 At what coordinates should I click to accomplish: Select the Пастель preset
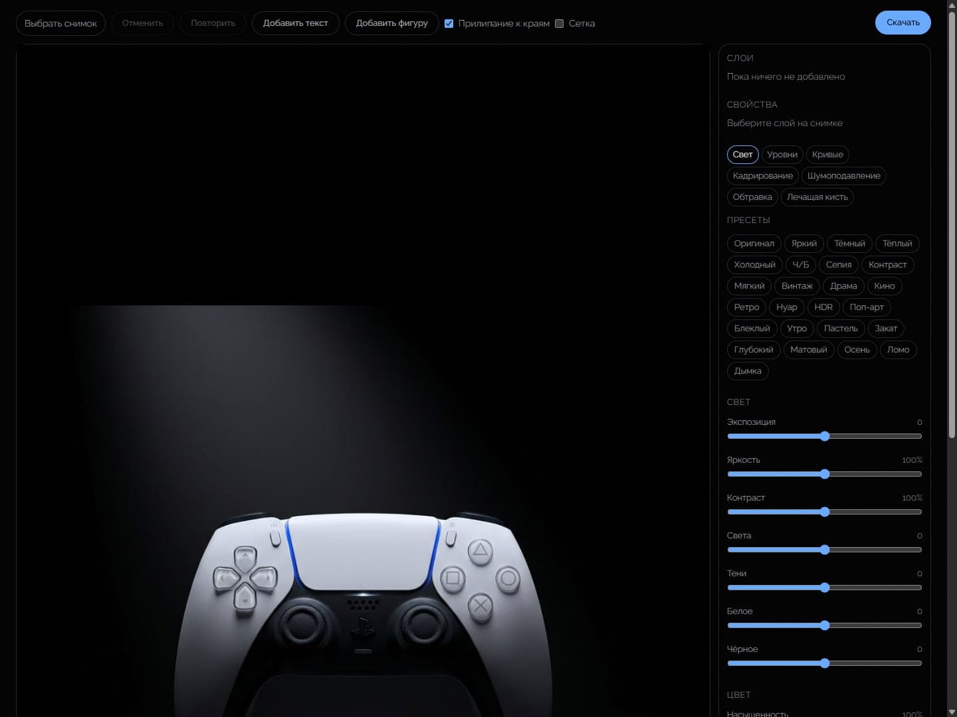click(841, 329)
